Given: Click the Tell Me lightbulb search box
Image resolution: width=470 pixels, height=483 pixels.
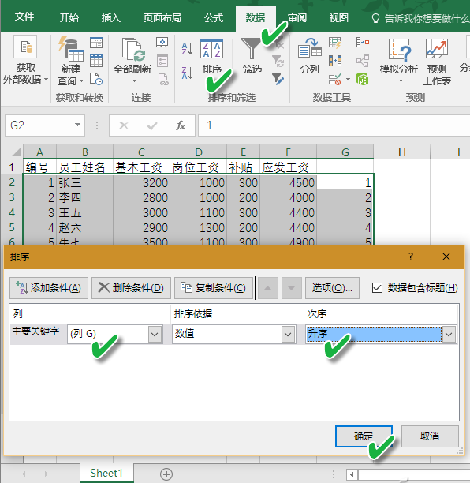Looking at the screenshot, I should pyautogui.click(x=420, y=19).
